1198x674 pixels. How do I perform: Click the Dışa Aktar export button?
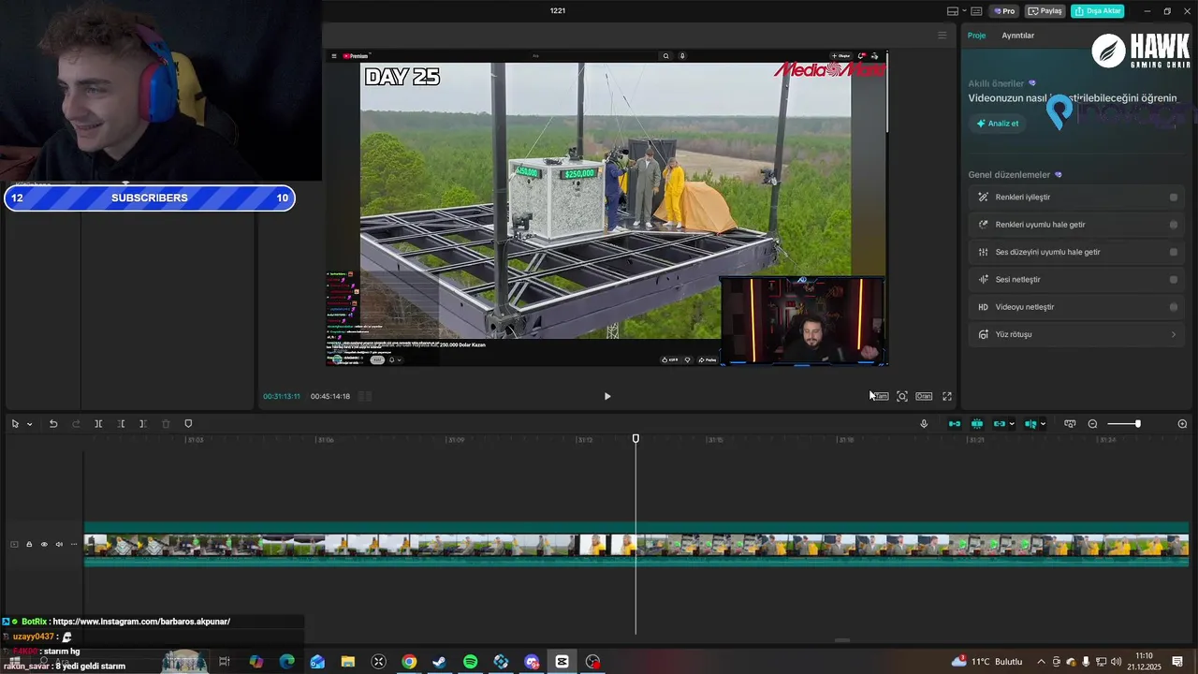point(1098,11)
